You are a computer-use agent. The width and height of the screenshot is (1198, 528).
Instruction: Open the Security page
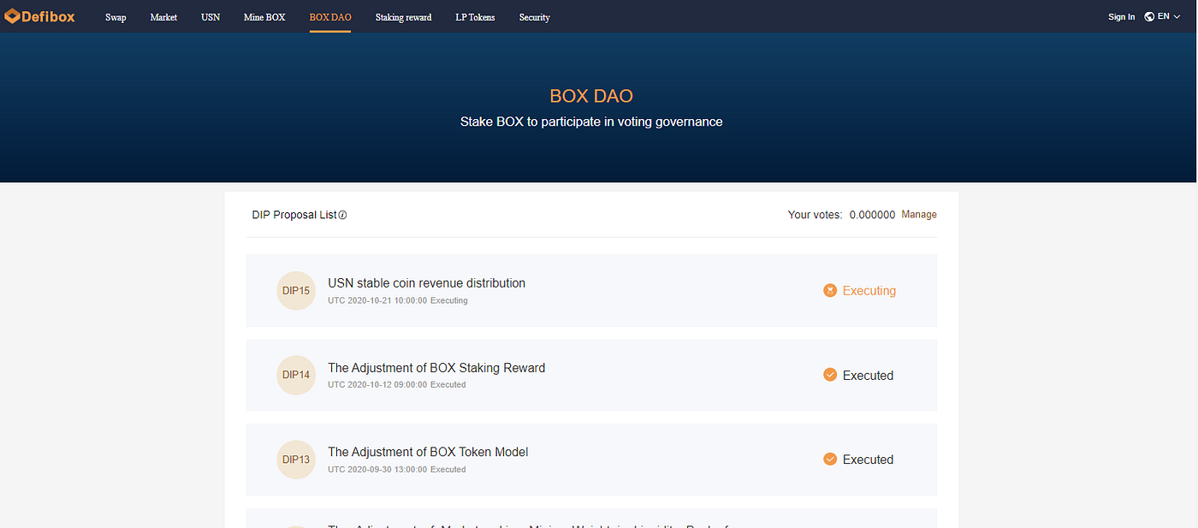[x=535, y=17]
